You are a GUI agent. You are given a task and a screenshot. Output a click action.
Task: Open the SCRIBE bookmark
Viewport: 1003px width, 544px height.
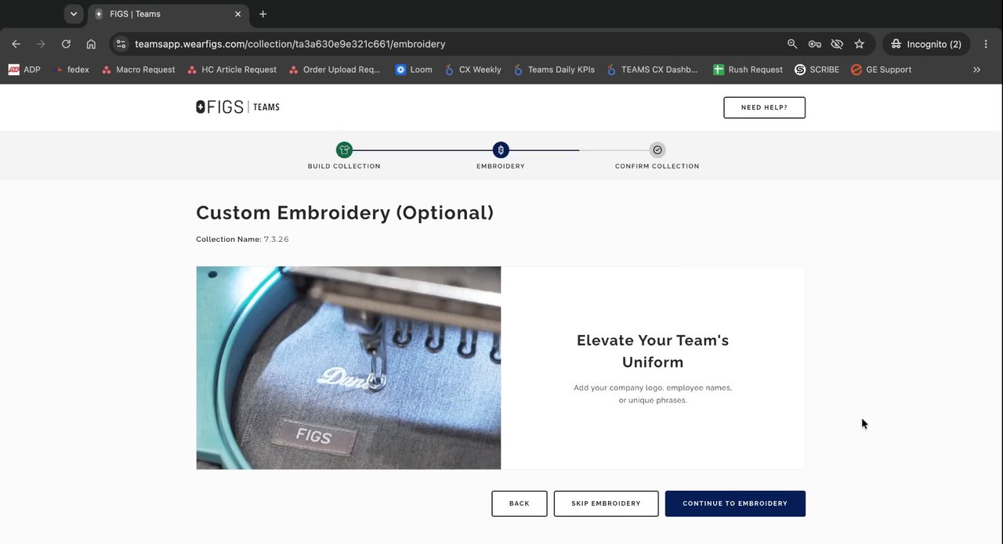[817, 70]
